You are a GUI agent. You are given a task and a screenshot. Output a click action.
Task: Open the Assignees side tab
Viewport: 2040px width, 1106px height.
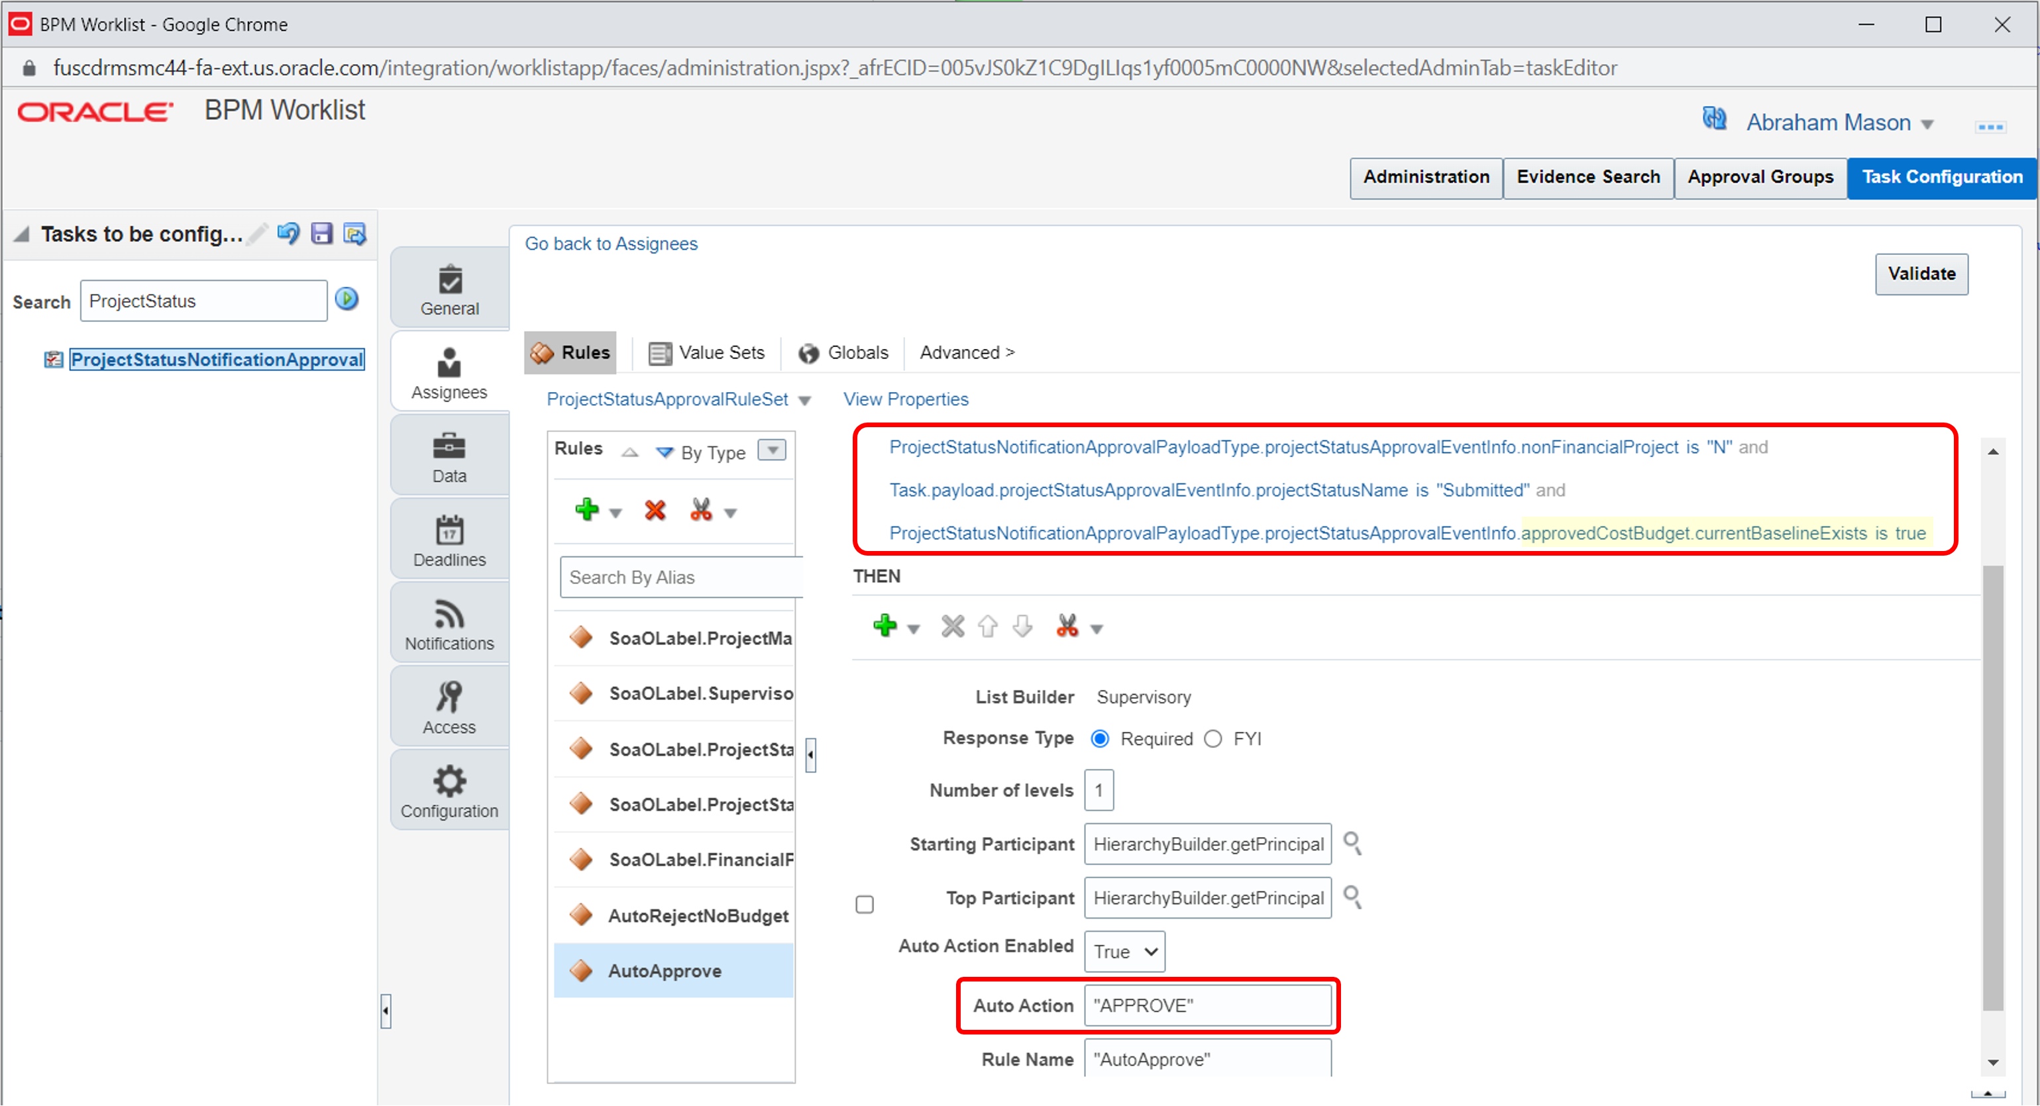[450, 372]
